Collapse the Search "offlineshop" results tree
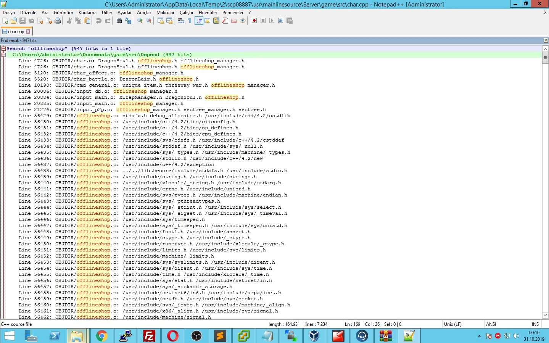Screen dimensions: 549x343 click(3, 48)
